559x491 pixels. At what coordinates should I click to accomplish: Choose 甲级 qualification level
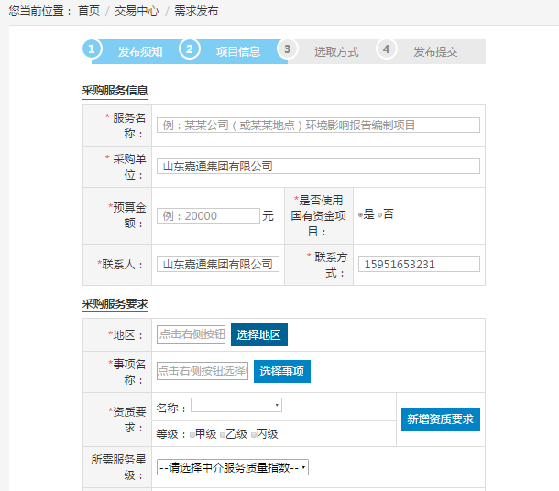pos(192,434)
